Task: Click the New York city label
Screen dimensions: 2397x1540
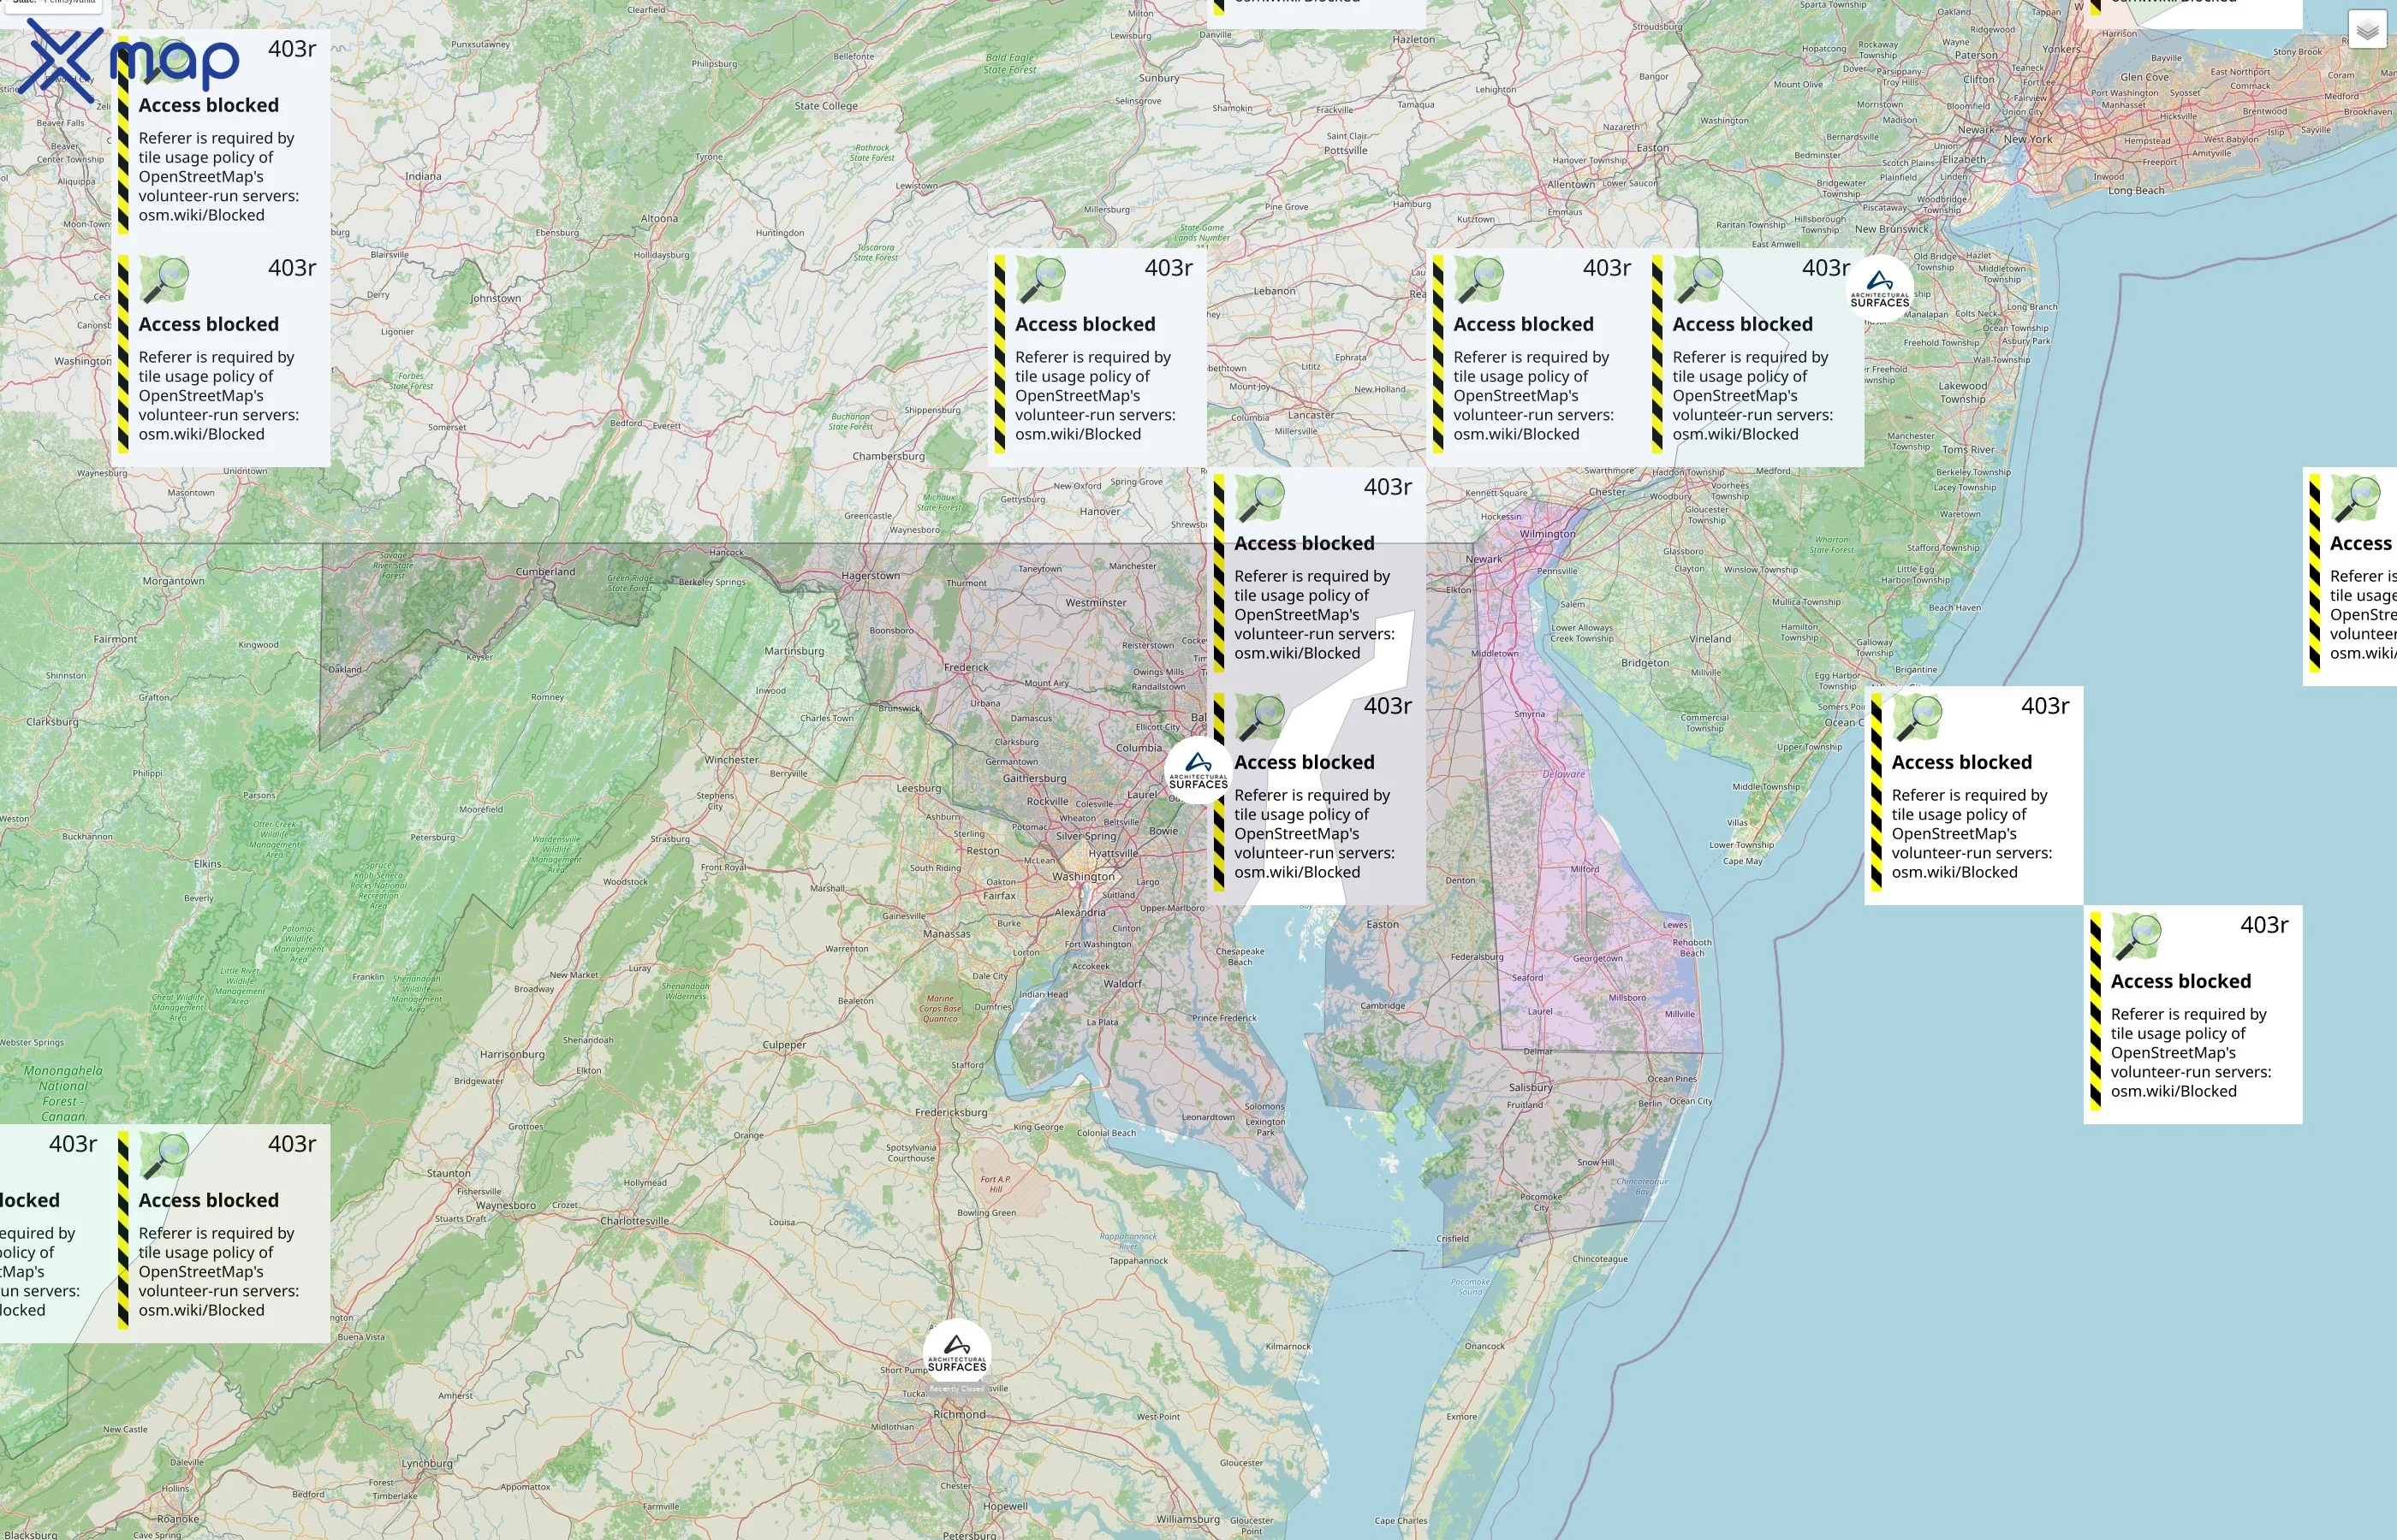Action: tap(2028, 139)
